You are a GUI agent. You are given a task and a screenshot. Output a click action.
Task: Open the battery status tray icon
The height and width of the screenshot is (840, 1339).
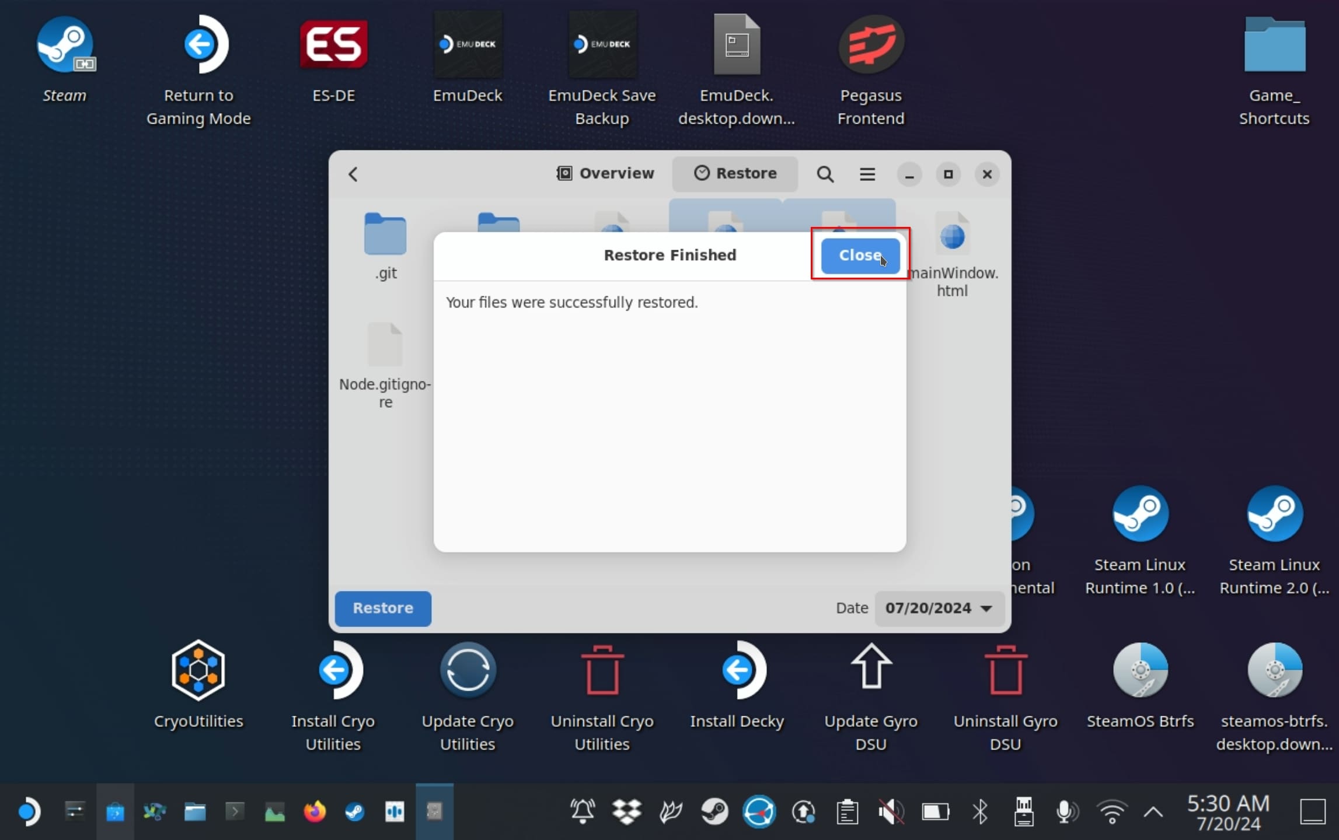935,811
